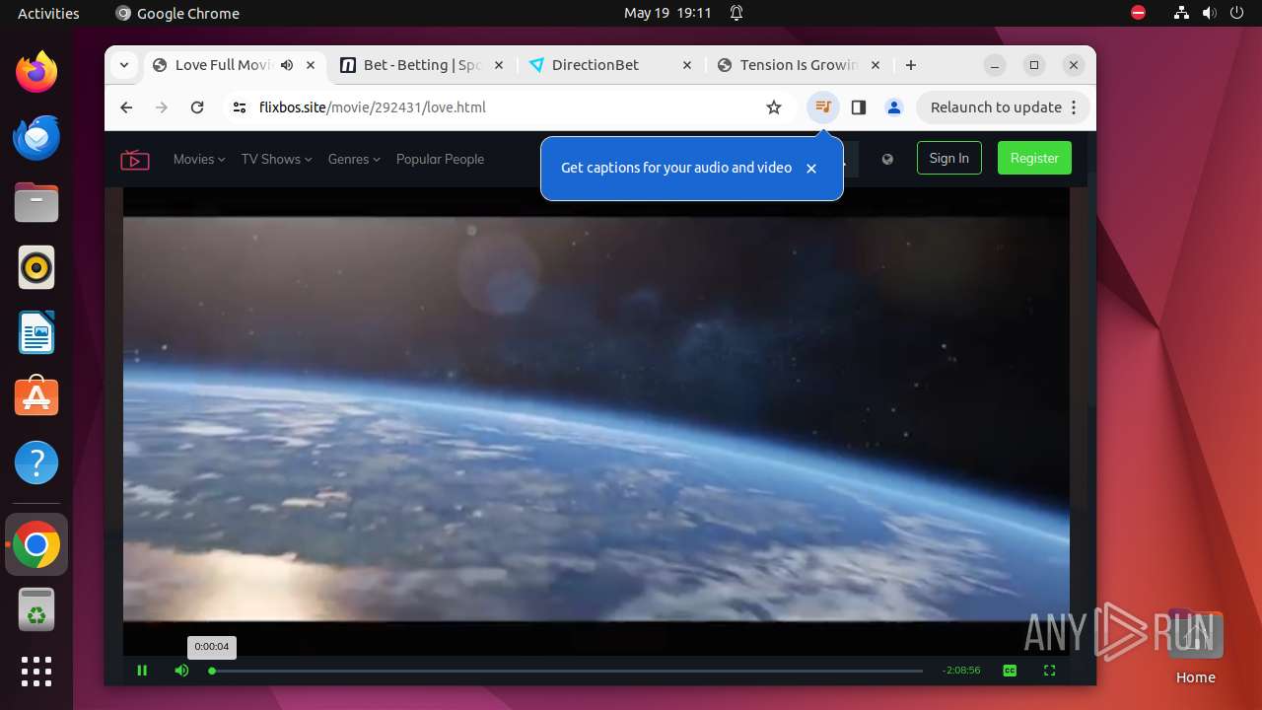Open Popular People page
1262x710 pixels.
440,159
